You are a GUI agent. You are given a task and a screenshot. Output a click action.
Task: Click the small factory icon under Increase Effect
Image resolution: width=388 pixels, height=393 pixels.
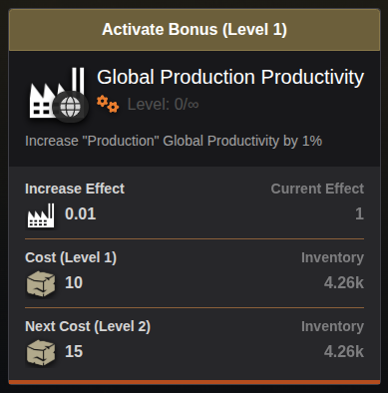click(41, 215)
